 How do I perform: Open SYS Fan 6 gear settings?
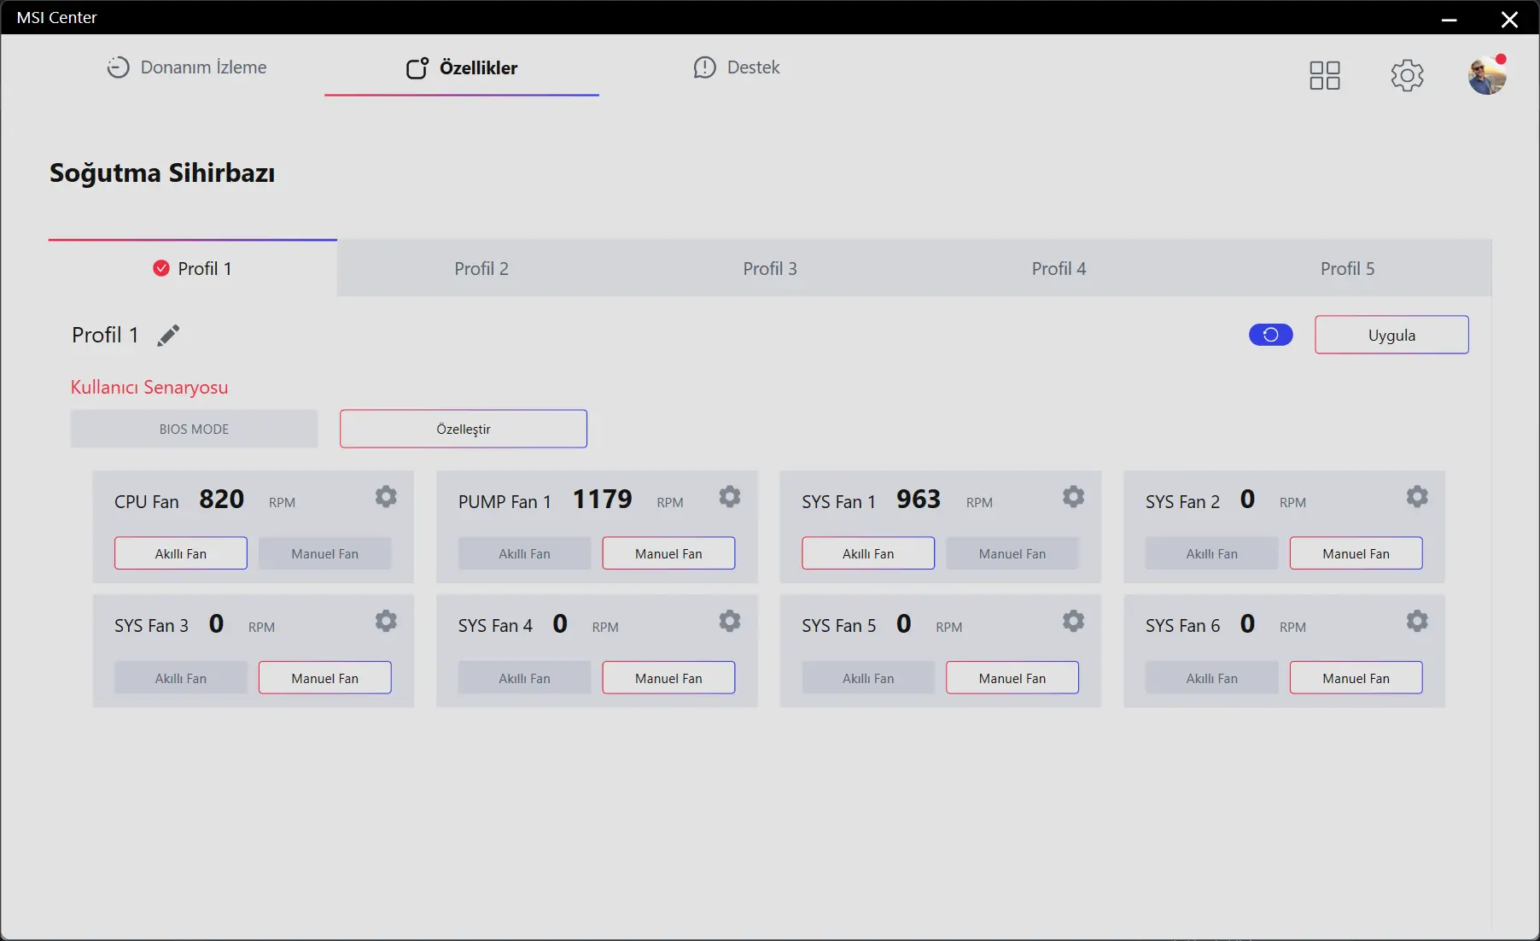[x=1417, y=621]
